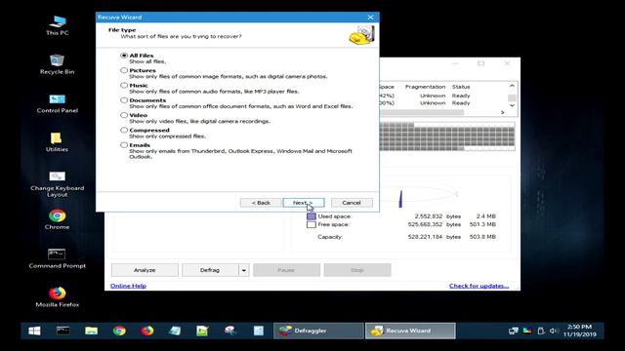Click the Defrag button in Defraggler
Viewport: 625px width, 351px height.
coord(210,270)
